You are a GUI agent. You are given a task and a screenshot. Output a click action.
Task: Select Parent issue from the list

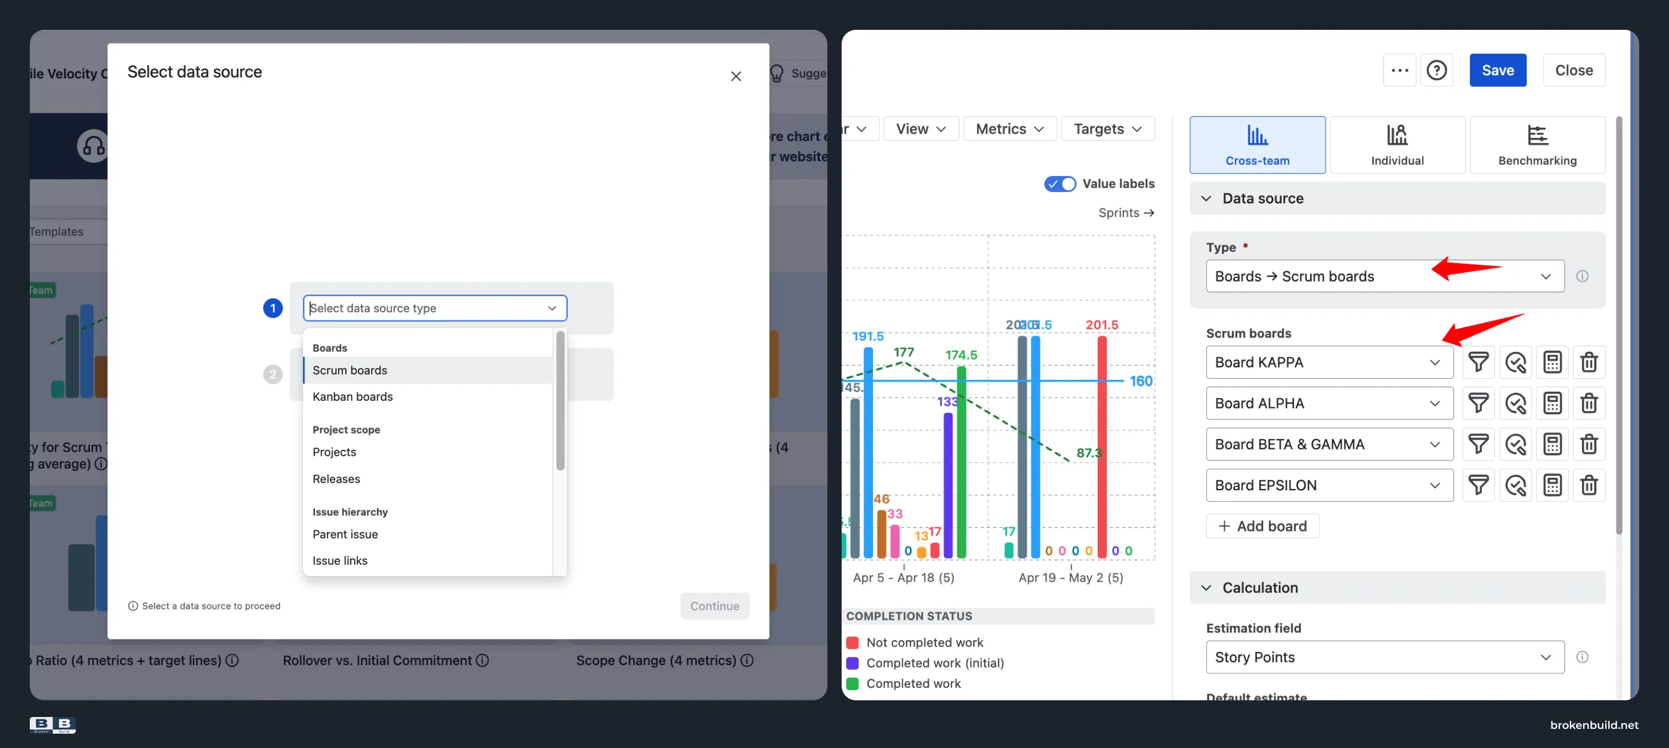(428, 534)
